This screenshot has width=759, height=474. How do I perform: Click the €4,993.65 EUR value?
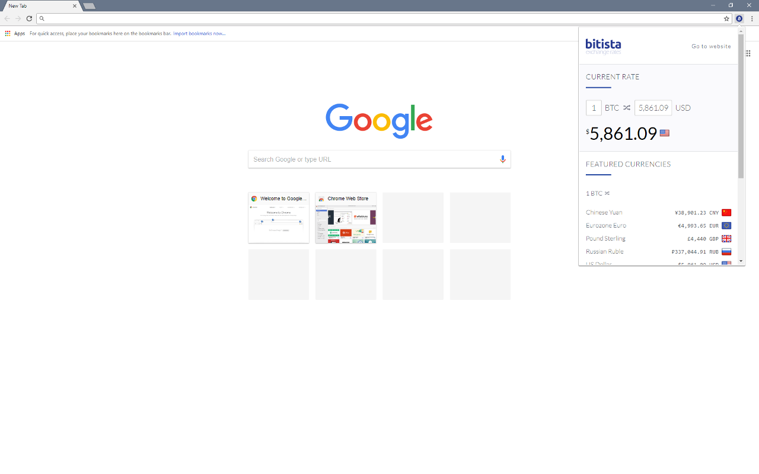[x=699, y=226]
